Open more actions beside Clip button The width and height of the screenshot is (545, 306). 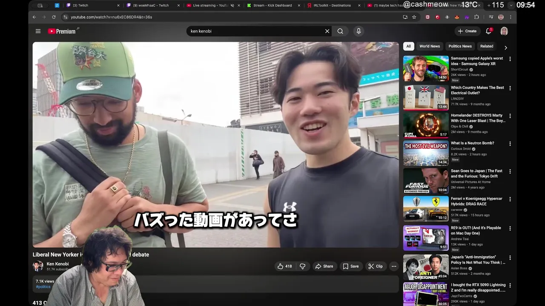tap(394, 266)
